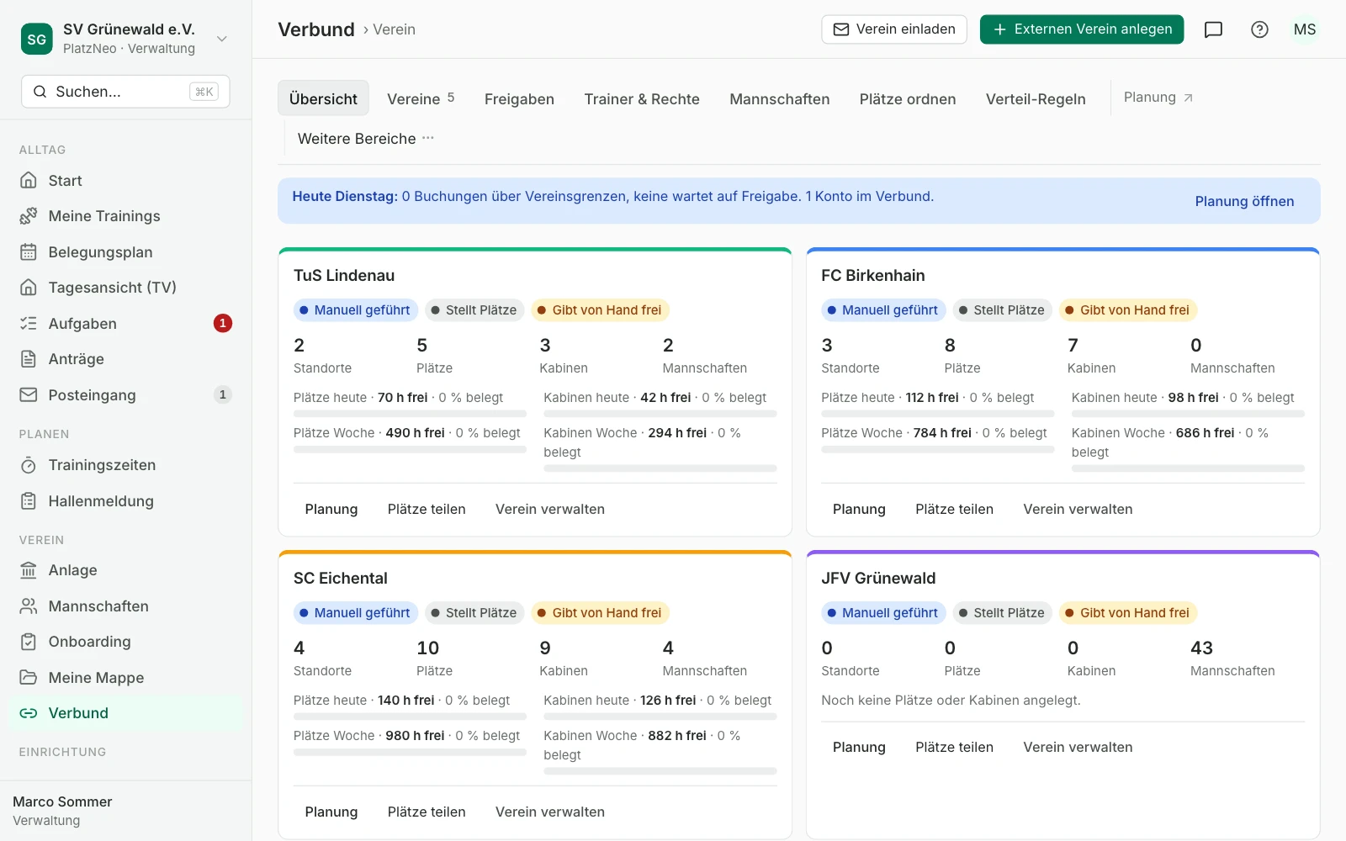The image size is (1346, 841).
Task: Click Plätze teilen for TuS Lindenau
Action: [x=427, y=510]
